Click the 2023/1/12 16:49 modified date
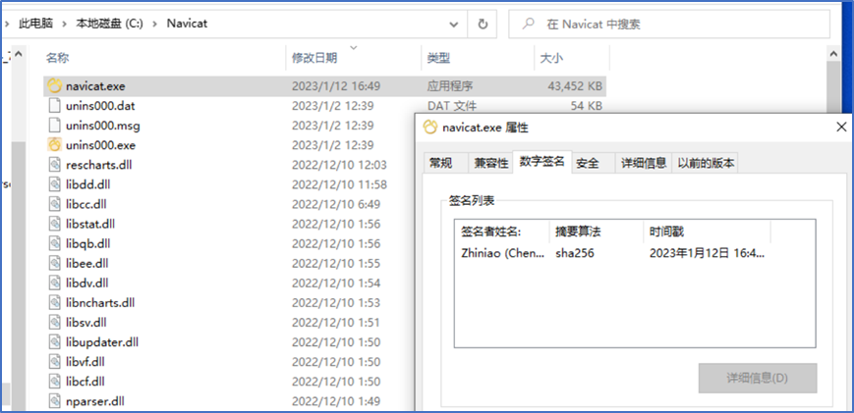854x413 pixels. click(336, 86)
